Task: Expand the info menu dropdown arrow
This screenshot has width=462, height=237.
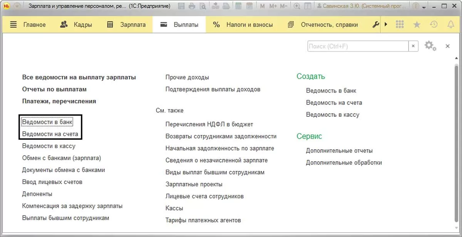Action: pos(424,7)
